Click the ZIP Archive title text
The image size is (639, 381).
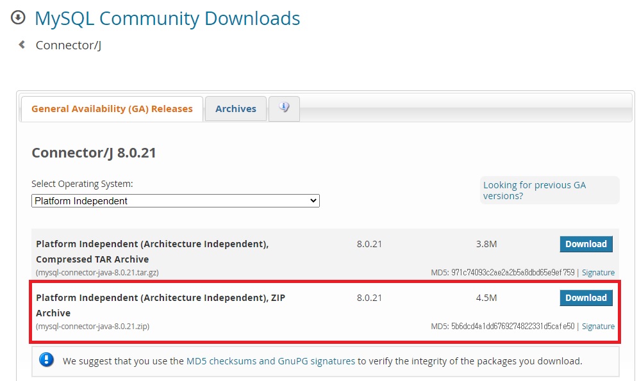160,305
